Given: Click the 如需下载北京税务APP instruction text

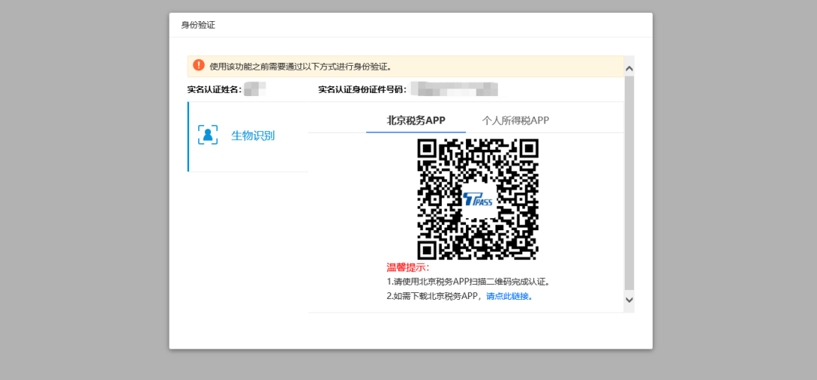Looking at the screenshot, I should pyautogui.click(x=434, y=296).
